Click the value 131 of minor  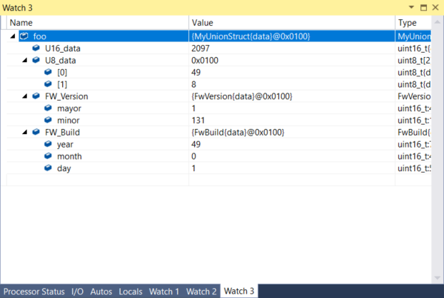(198, 120)
